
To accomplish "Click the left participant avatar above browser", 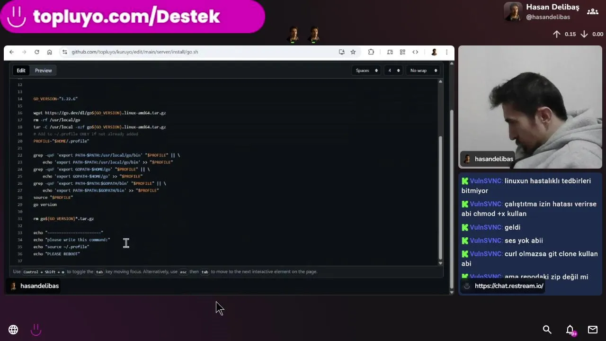I will (x=293, y=34).
